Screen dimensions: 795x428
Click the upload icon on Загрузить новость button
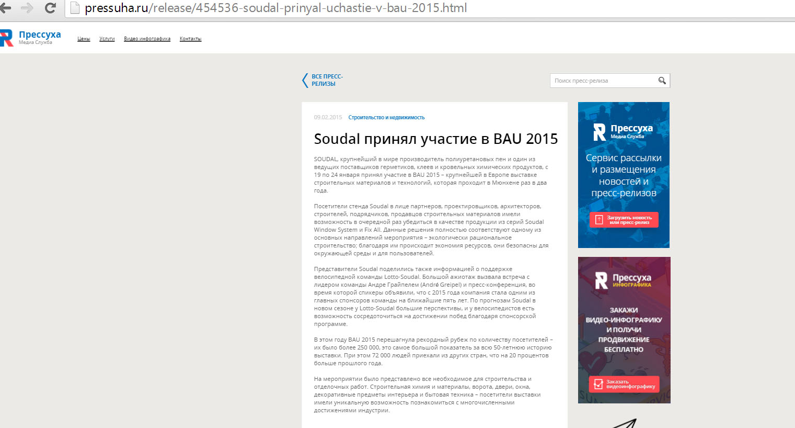pyautogui.click(x=599, y=220)
